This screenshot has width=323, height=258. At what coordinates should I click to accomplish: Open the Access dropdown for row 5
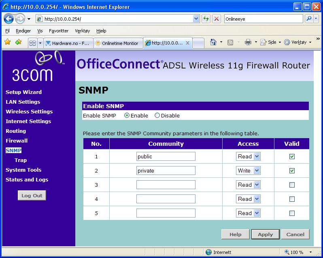248,213
